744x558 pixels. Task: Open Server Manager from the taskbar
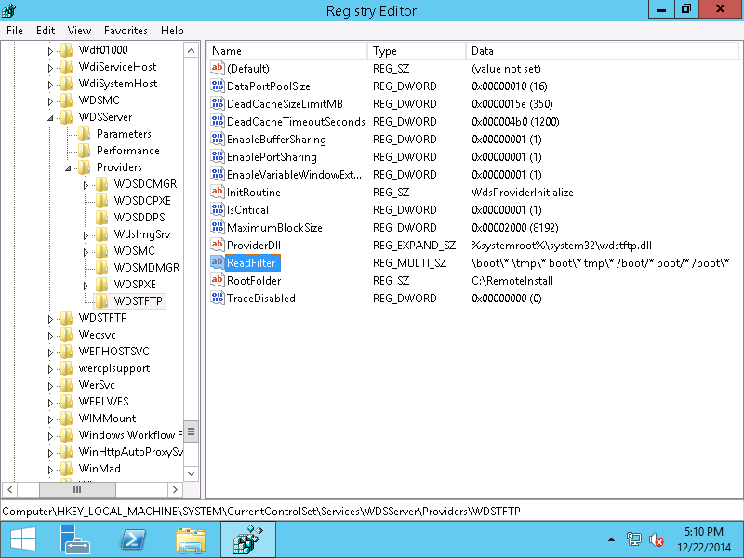point(74,539)
